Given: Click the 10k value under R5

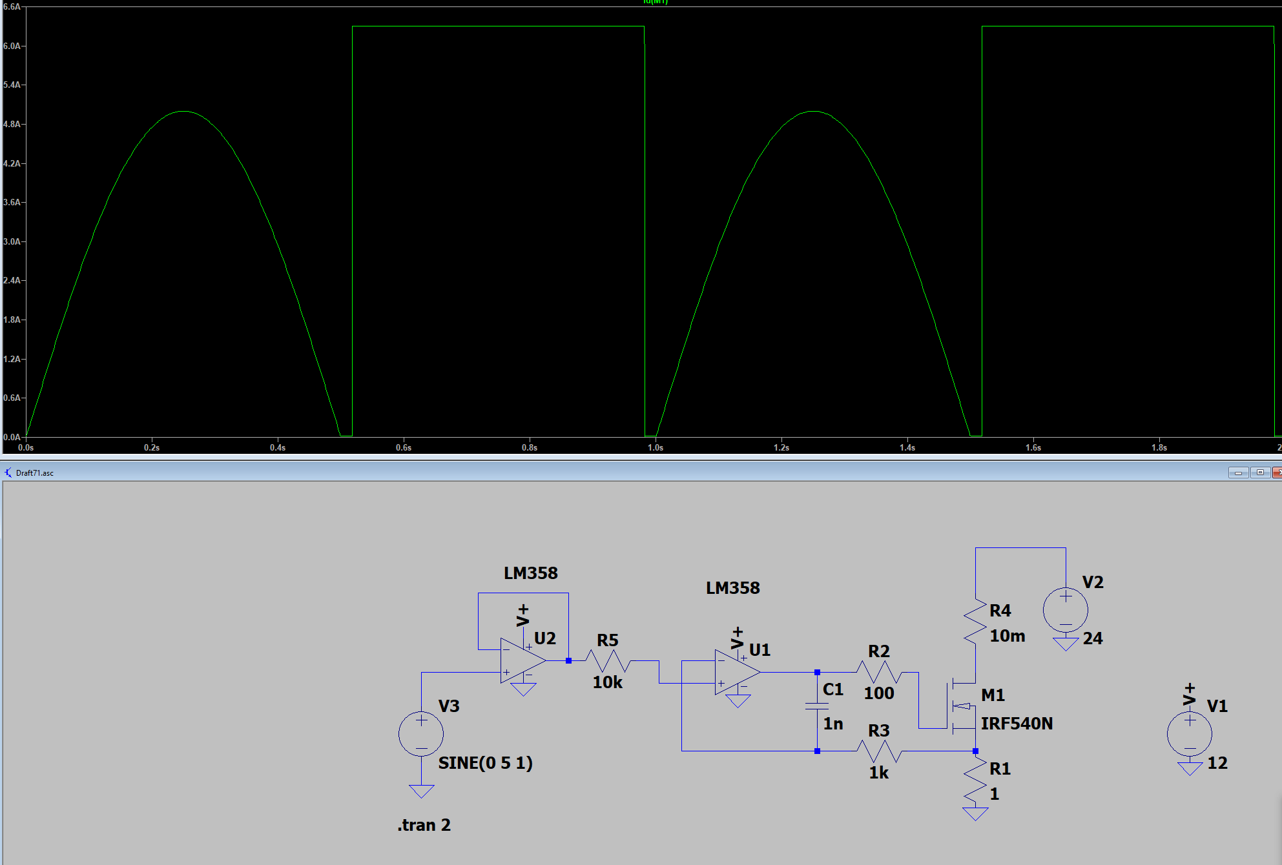Looking at the screenshot, I should click(608, 682).
